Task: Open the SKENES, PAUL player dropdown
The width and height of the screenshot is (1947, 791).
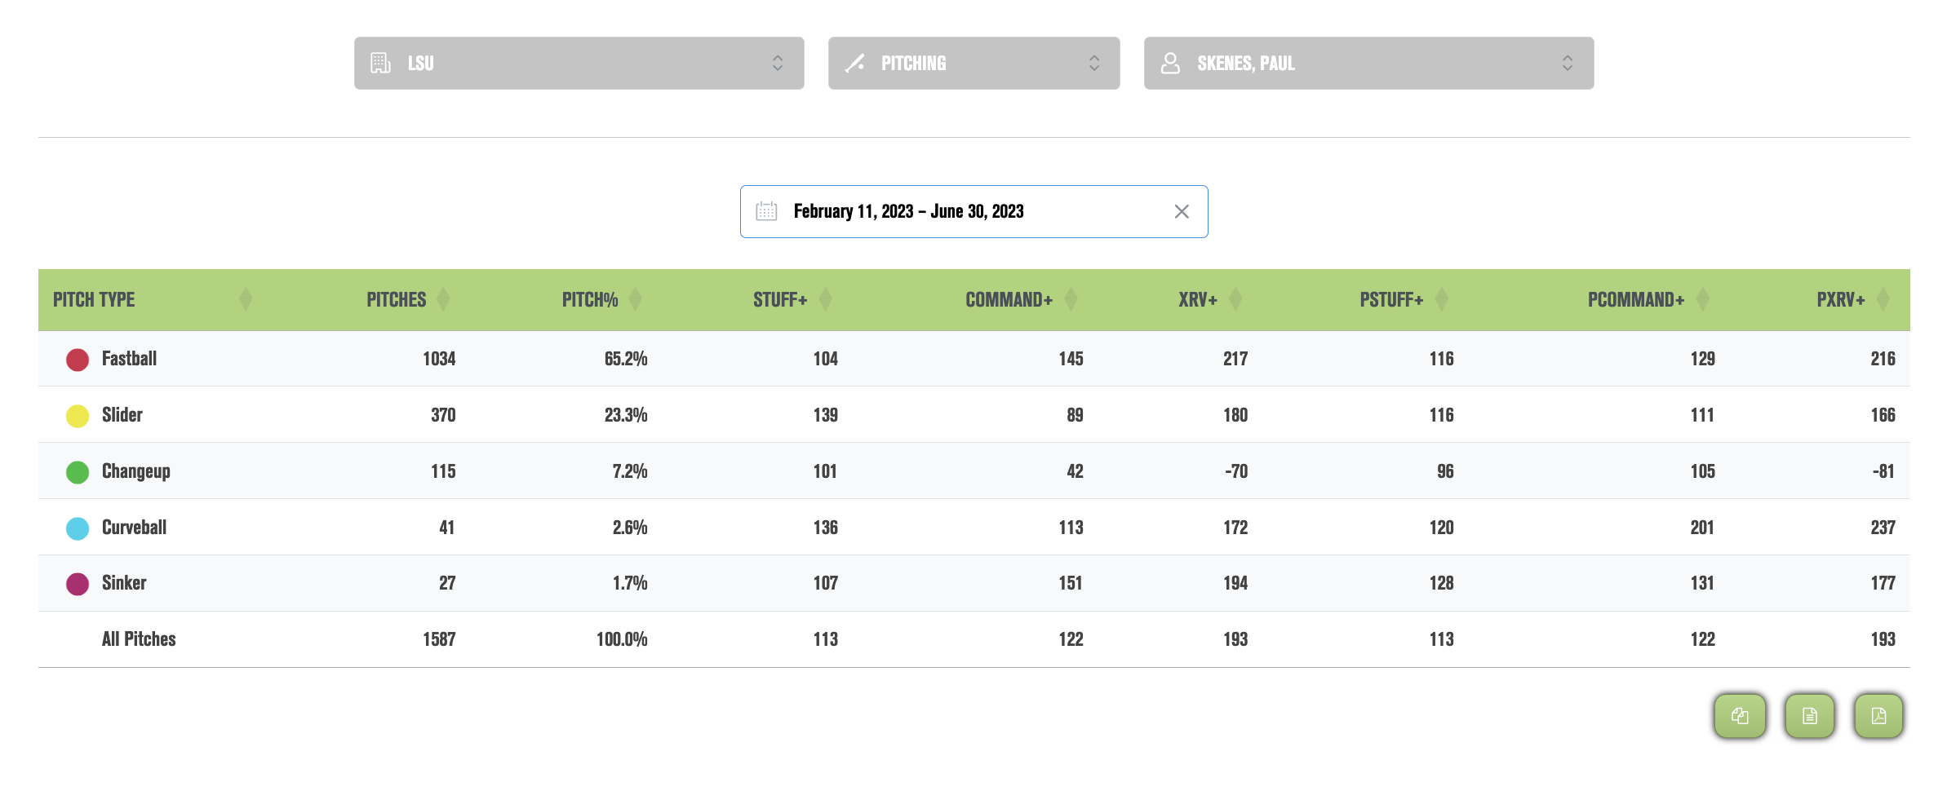Action: (1369, 63)
